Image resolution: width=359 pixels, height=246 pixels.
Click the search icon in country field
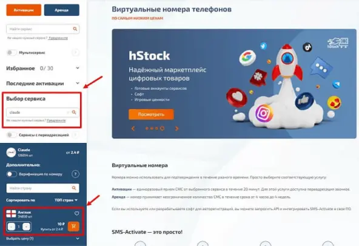(x=74, y=188)
